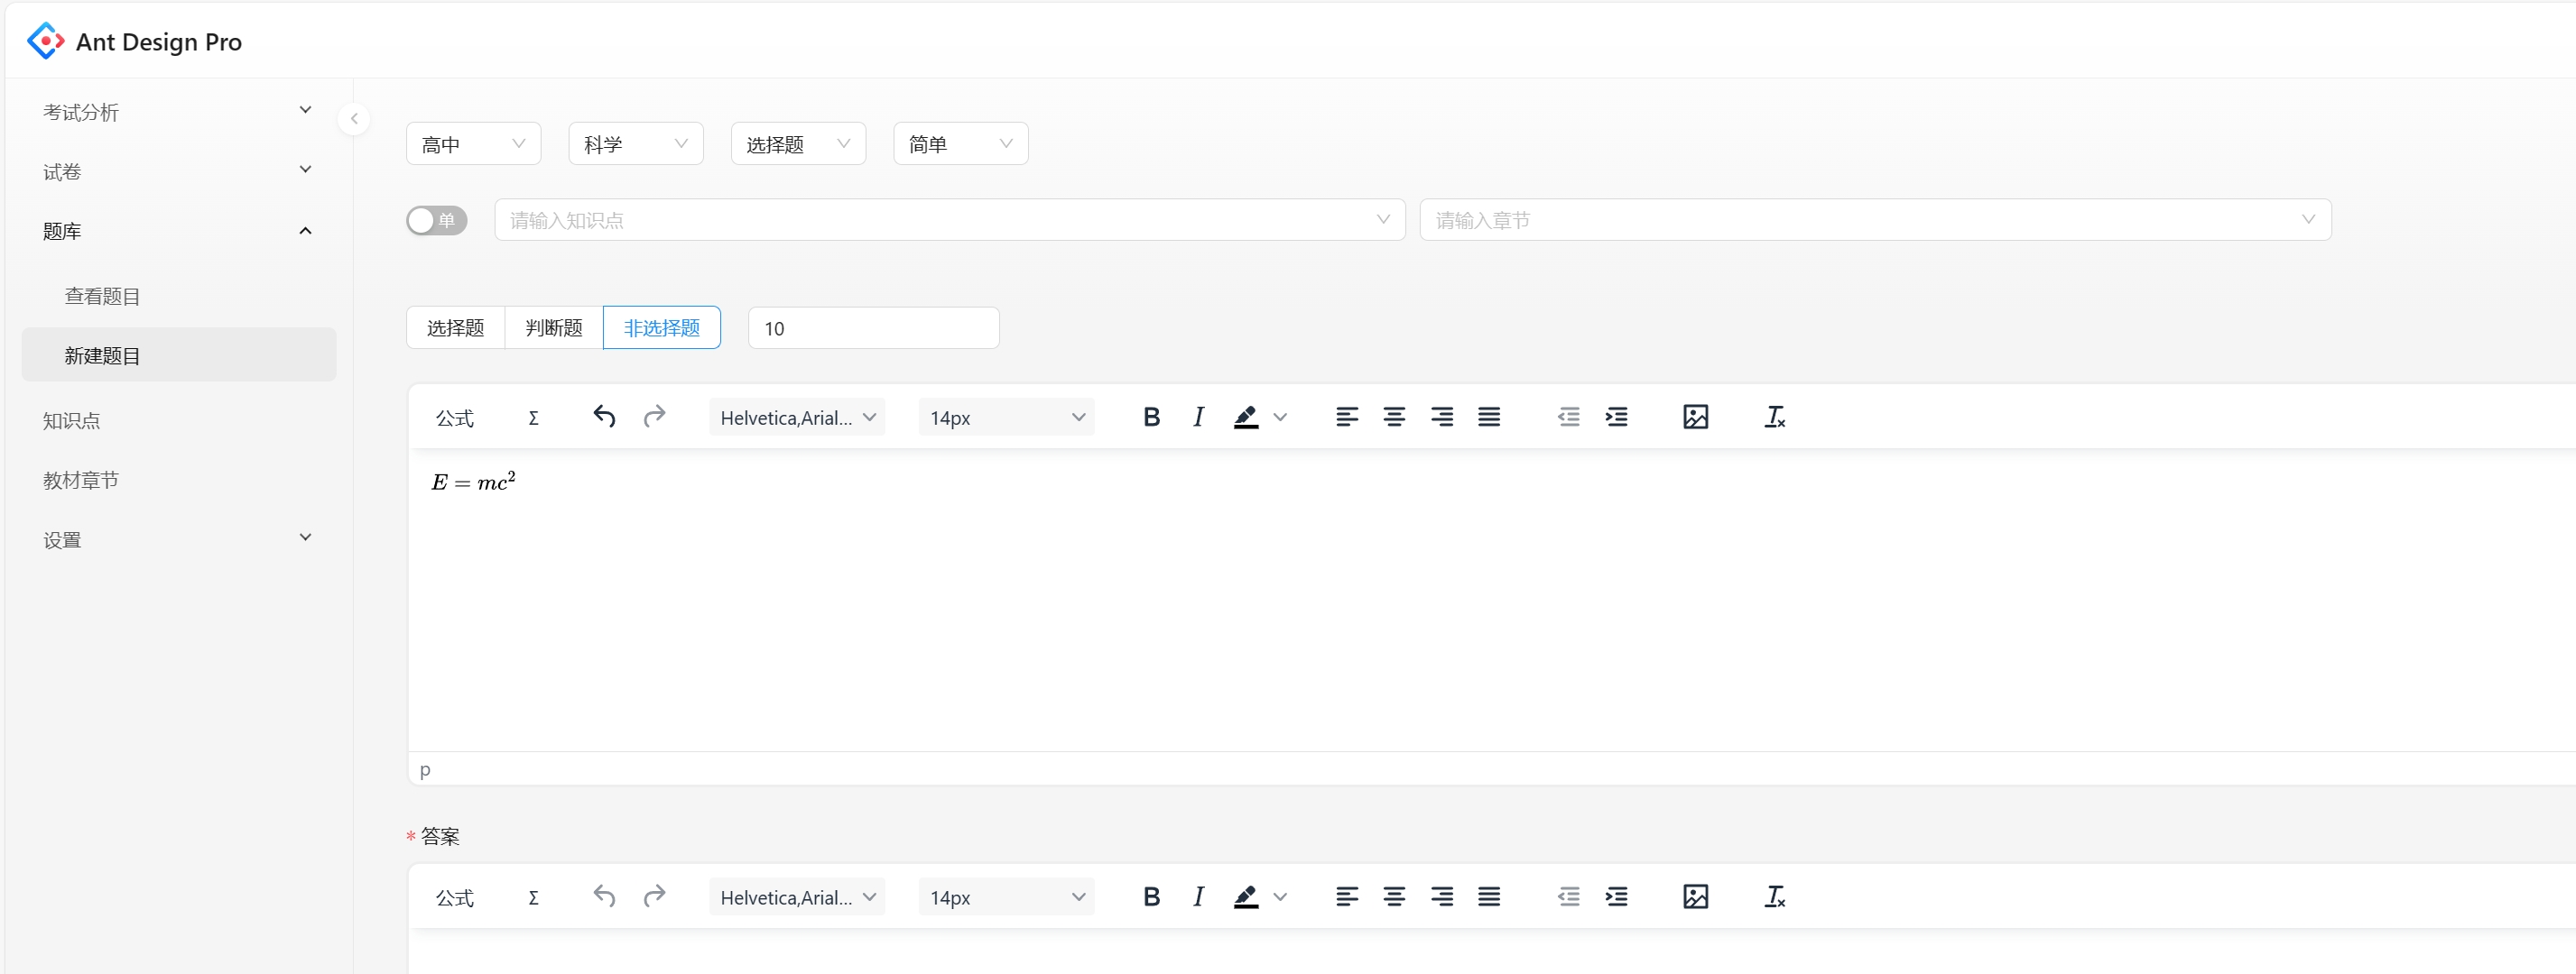This screenshot has width=2576, height=974.
Task: Open highlight color menu in the question editor
Action: pos(1280,418)
